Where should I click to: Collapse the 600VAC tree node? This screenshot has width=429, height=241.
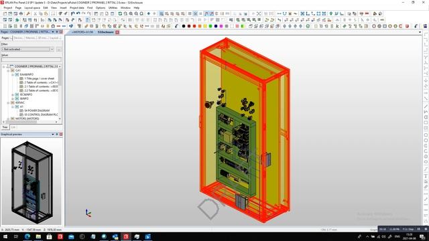pyautogui.click(x=8, y=102)
